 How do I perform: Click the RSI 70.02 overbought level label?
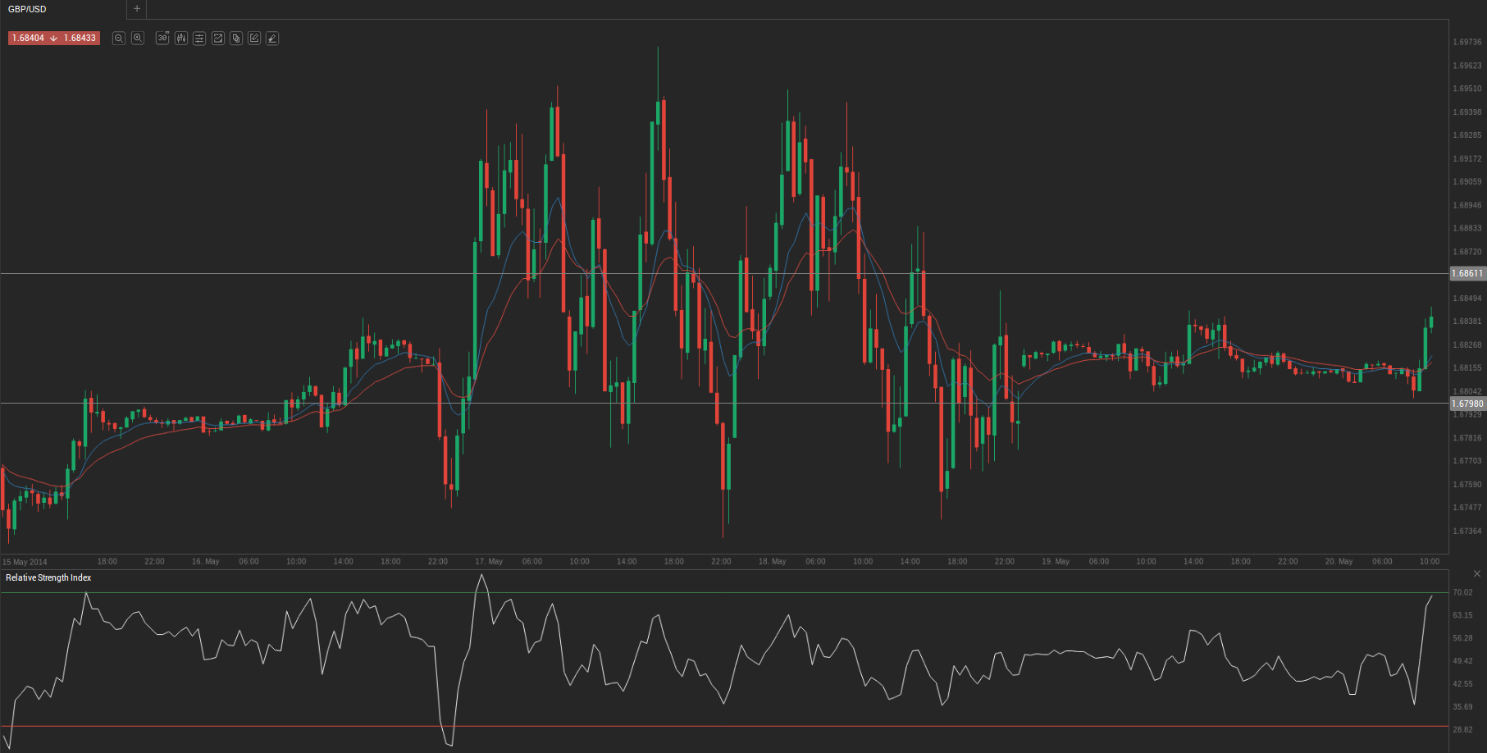tap(1462, 592)
